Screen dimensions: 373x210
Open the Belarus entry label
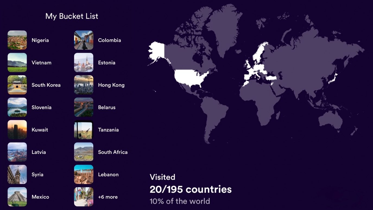pyautogui.click(x=107, y=107)
